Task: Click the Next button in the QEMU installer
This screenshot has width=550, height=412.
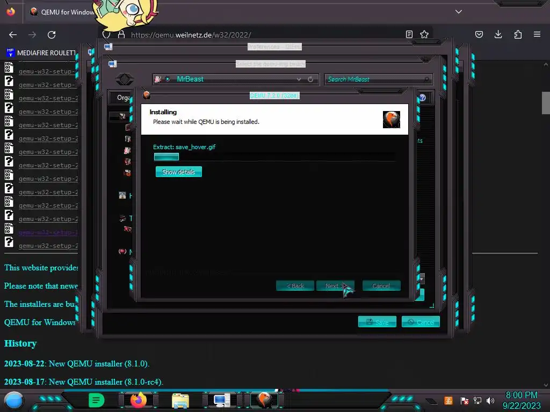Action: [x=335, y=285]
